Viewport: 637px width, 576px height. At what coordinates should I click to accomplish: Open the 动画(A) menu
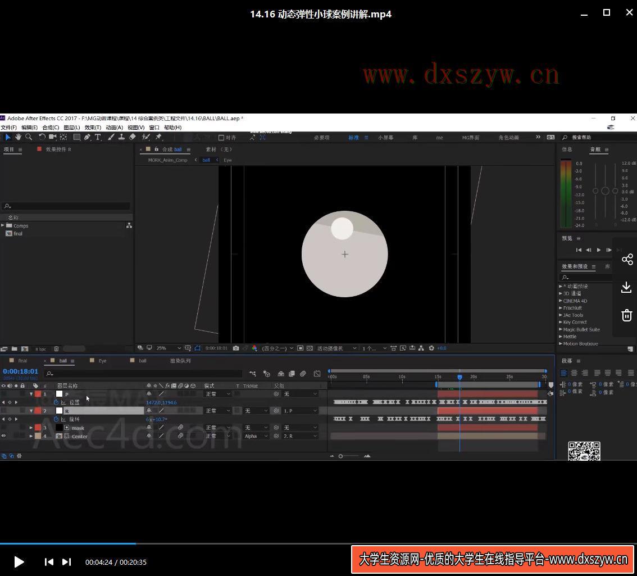coord(114,128)
